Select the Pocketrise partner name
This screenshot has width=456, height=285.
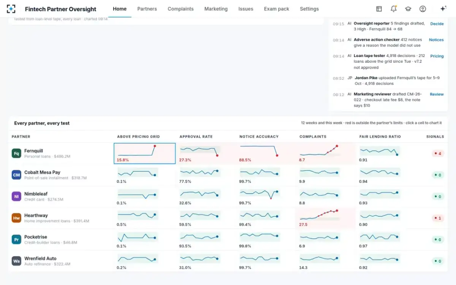tap(35, 237)
